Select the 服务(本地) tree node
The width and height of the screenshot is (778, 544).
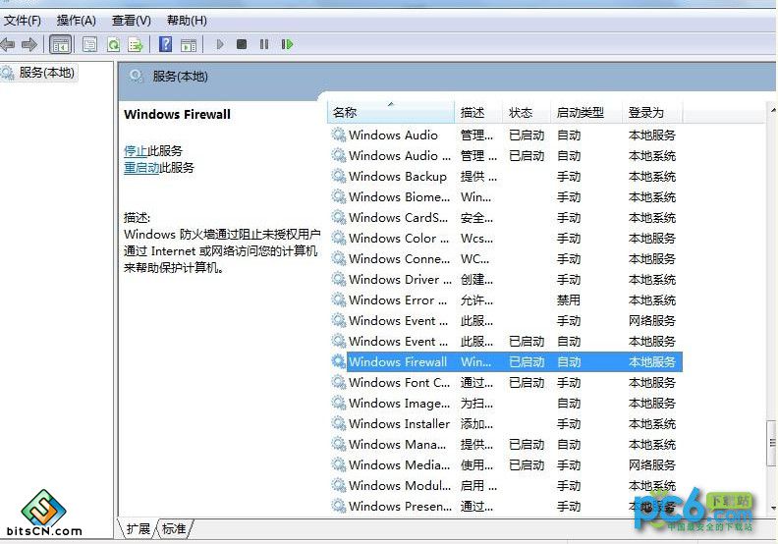38,73
